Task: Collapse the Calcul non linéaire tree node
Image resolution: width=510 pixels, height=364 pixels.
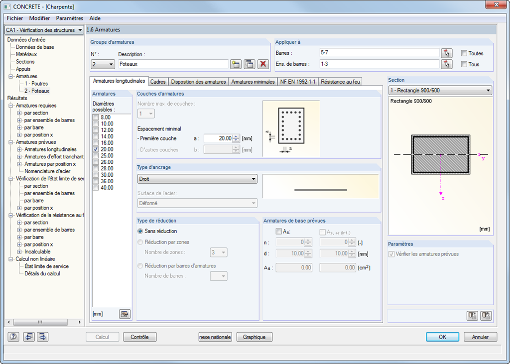Action: coord(11,259)
